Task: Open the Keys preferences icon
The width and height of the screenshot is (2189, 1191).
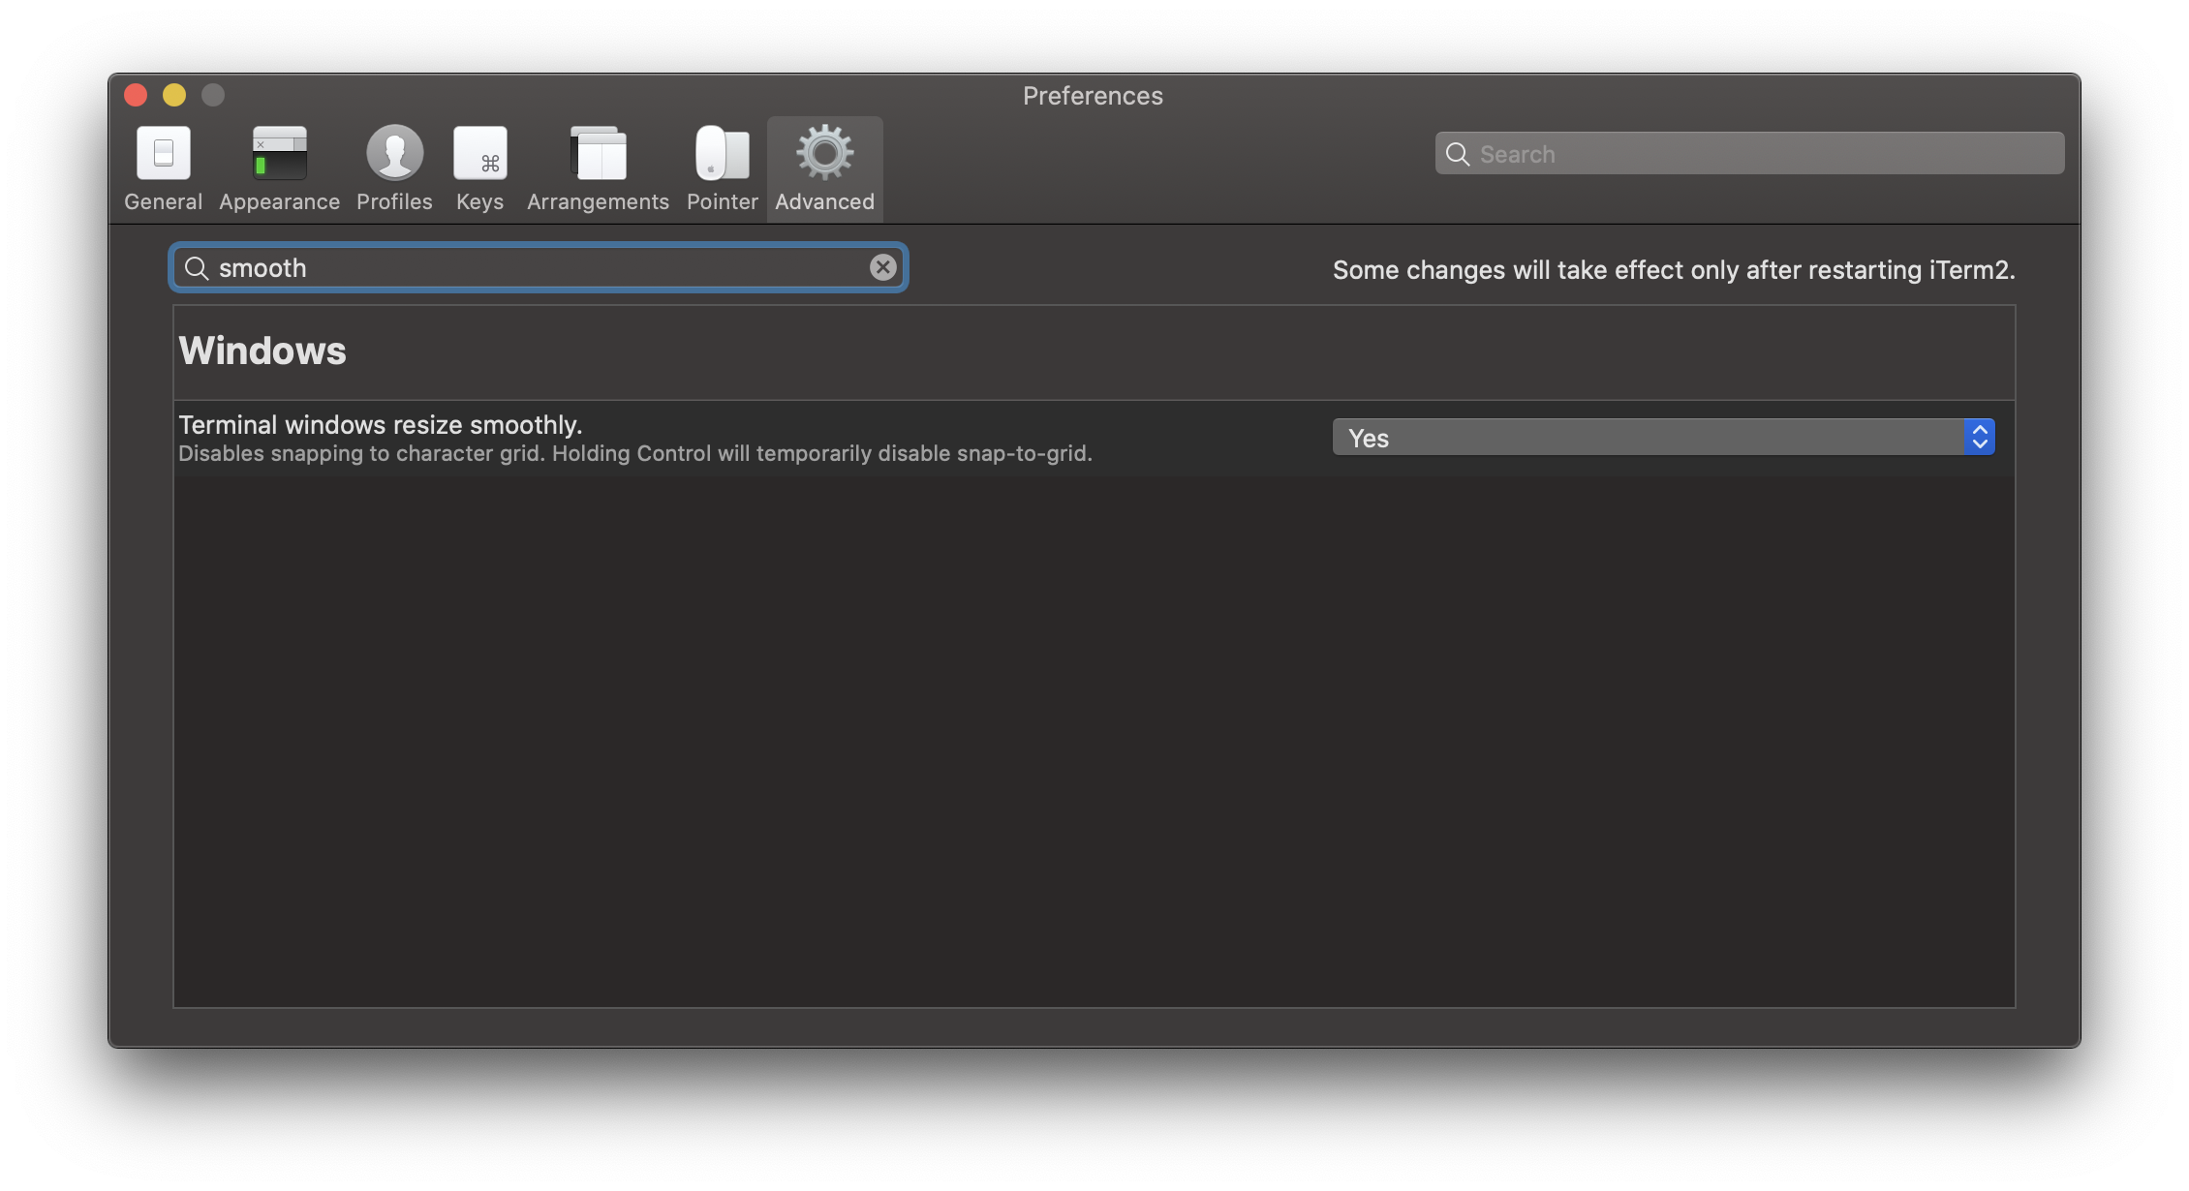Action: (479, 154)
